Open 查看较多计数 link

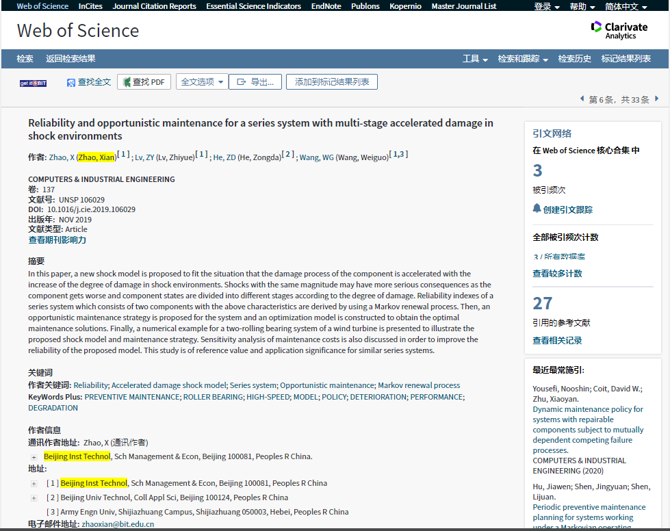pos(557,274)
